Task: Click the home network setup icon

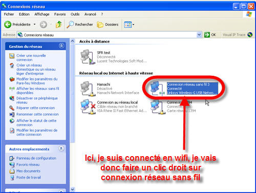Action: click(12, 66)
